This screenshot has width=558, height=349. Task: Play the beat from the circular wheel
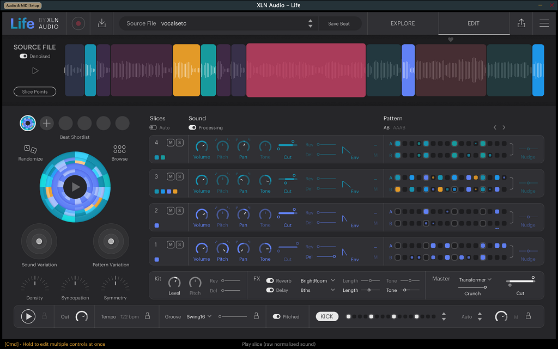75,187
